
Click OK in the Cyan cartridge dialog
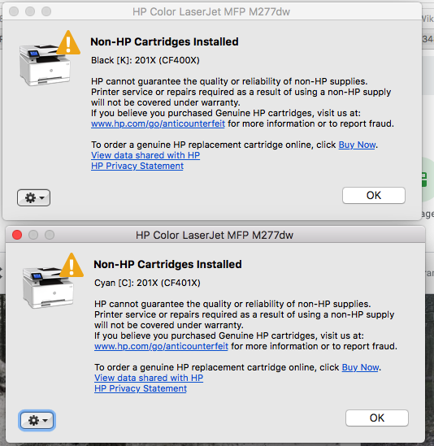pyautogui.click(x=377, y=418)
